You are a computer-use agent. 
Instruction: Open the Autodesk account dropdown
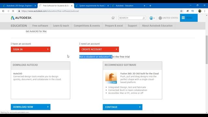point(152,18)
